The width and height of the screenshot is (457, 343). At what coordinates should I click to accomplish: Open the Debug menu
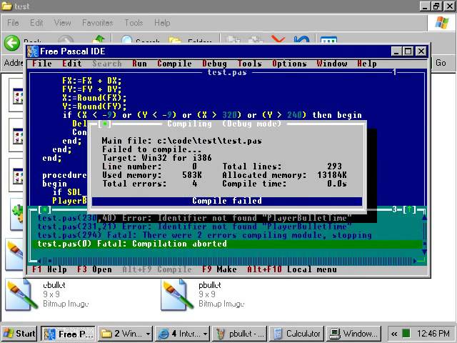214,64
